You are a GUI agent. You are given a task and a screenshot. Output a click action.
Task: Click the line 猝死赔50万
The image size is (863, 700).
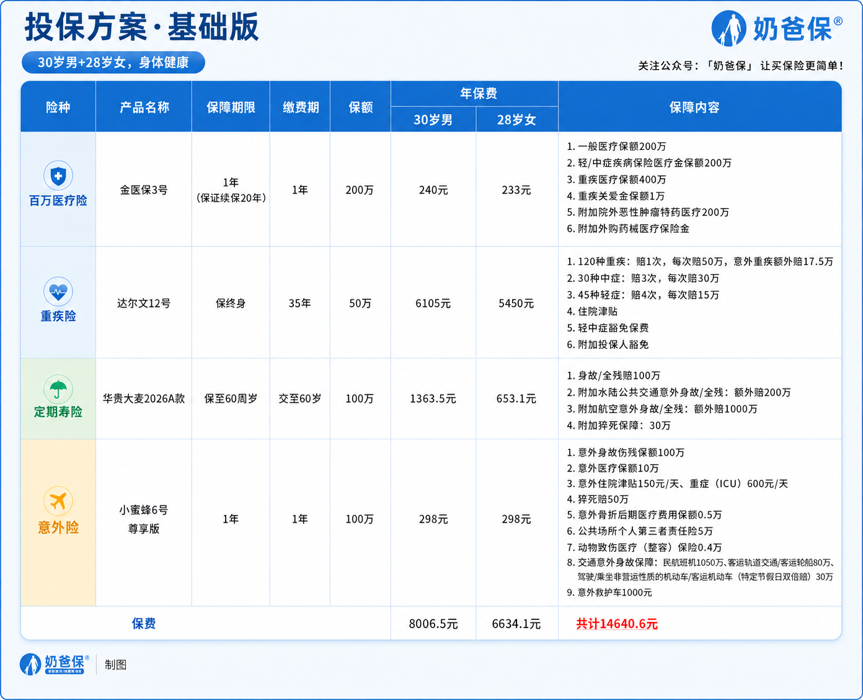pos(598,499)
